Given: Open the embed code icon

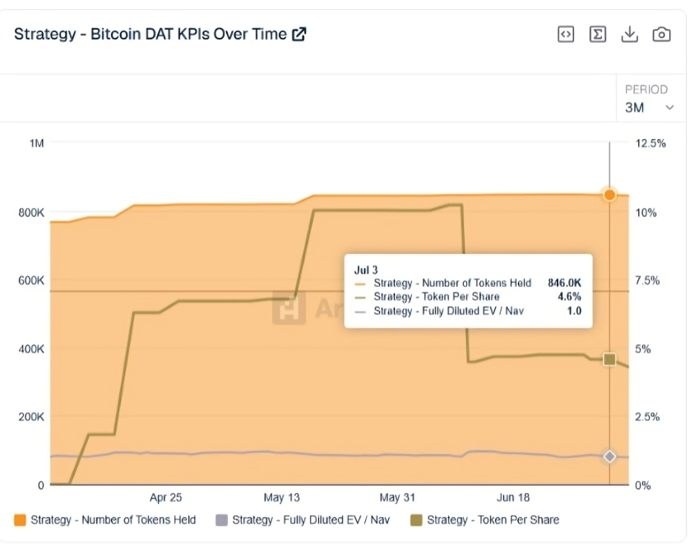Looking at the screenshot, I should pos(566,35).
